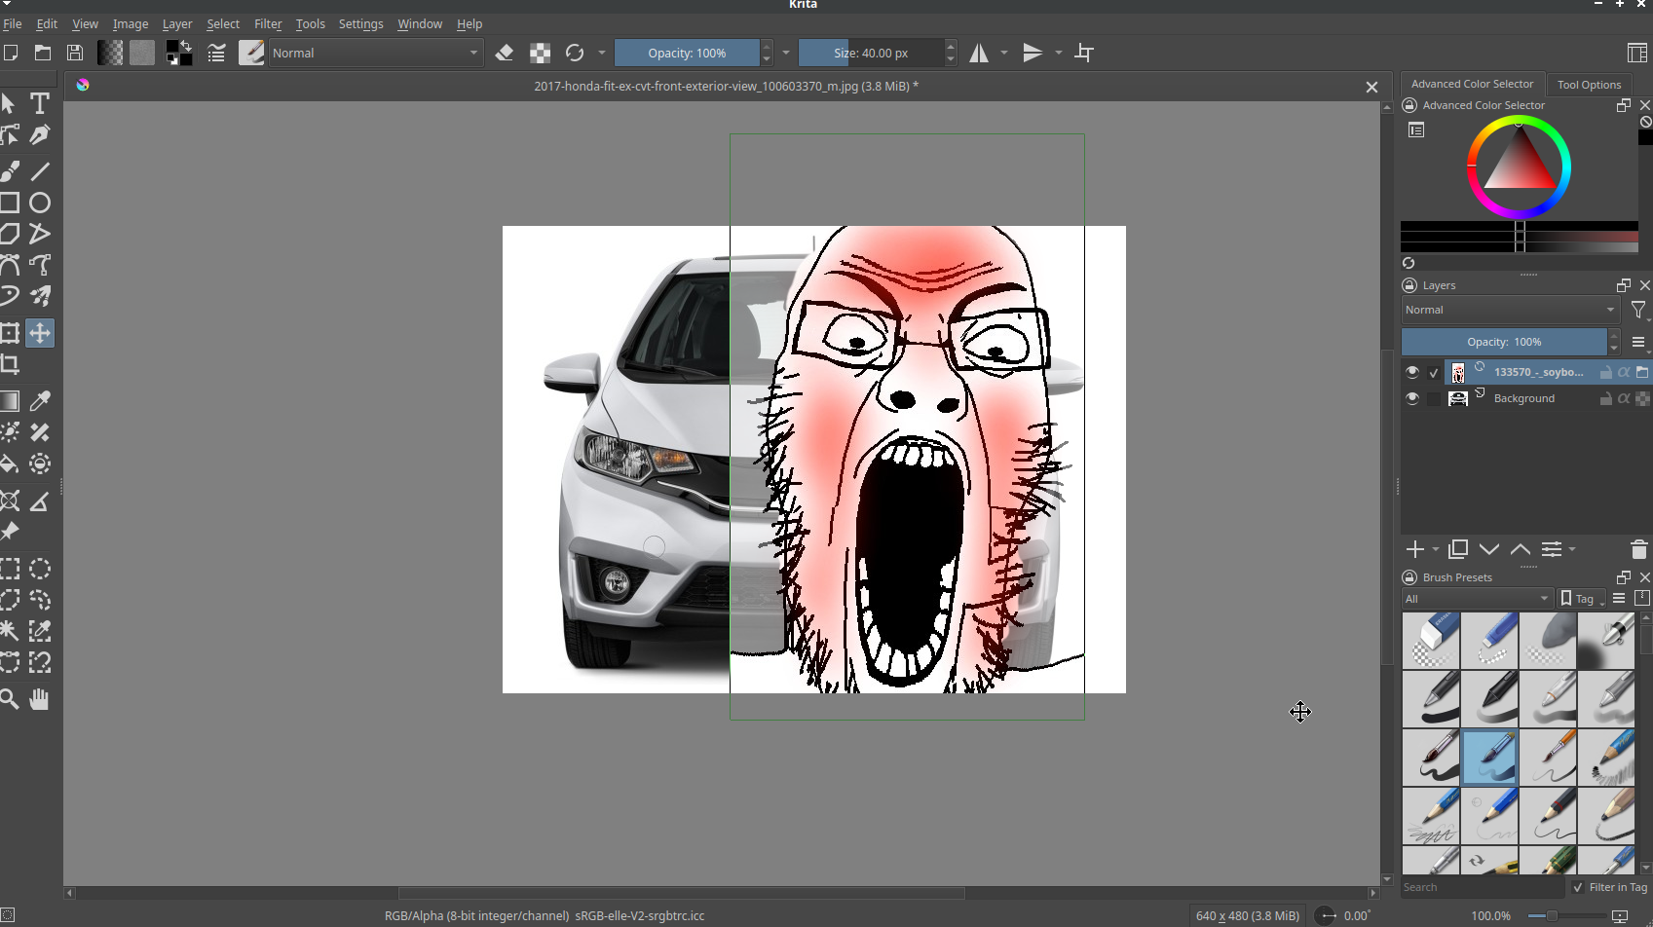Viewport: 1653px width, 927px height.
Task: Open the layer blending mode dropdown
Action: pyautogui.click(x=1509, y=310)
